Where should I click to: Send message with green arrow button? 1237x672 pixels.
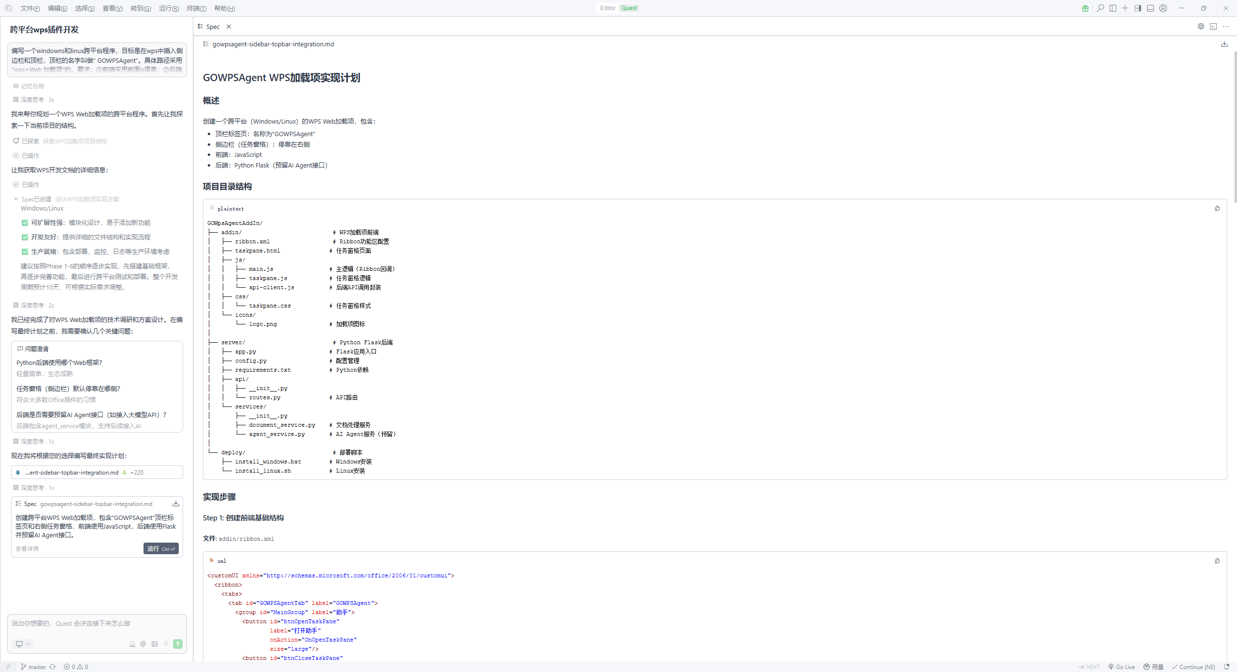click(x=178, y=644)
